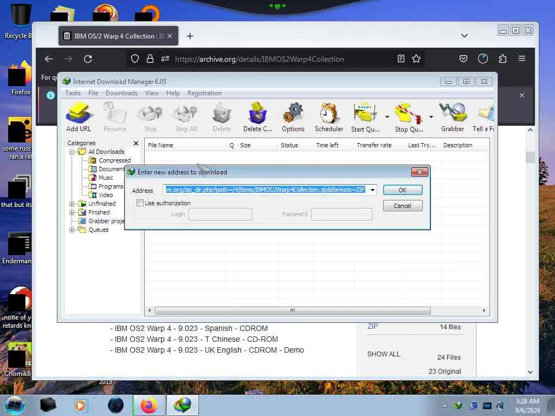
Task: Click the Stop All toolbar icon
Action: 186,117
